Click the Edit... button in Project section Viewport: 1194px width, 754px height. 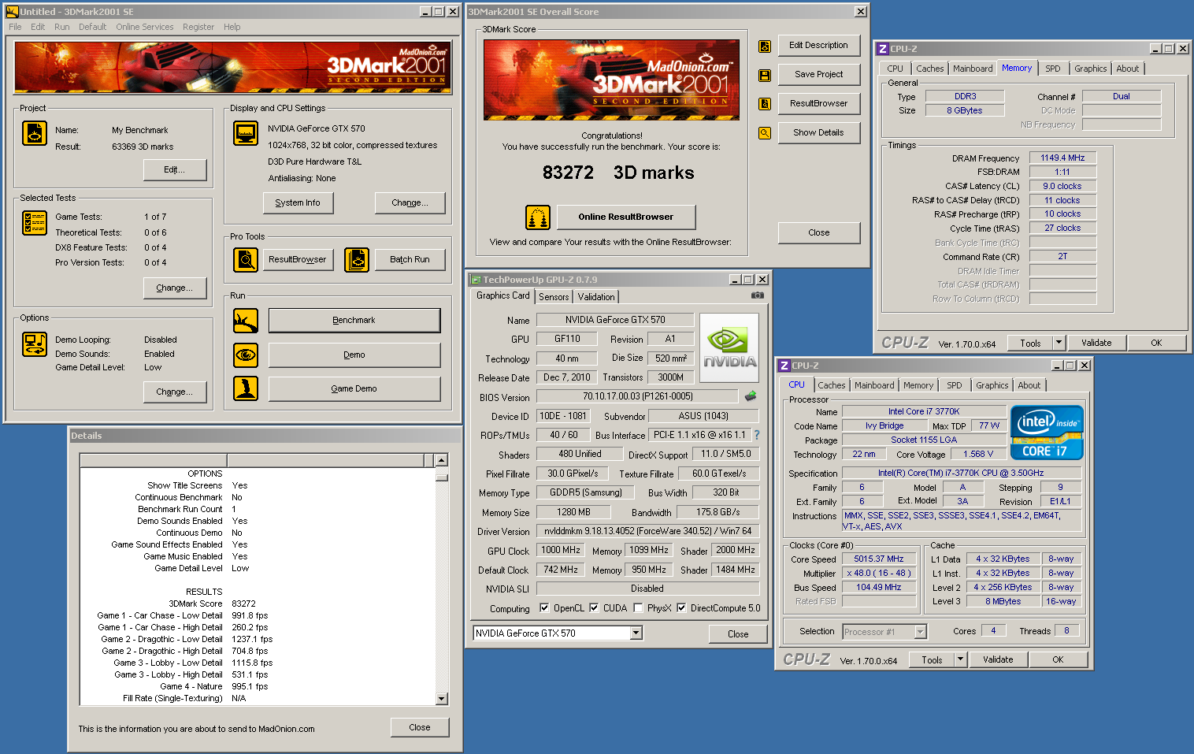175,169
